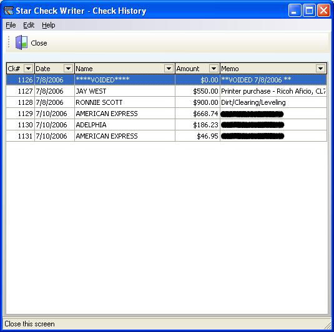Click the Close label in the toolbar
This screenshot has width=334, height=332.
click(x=39, y=43)
